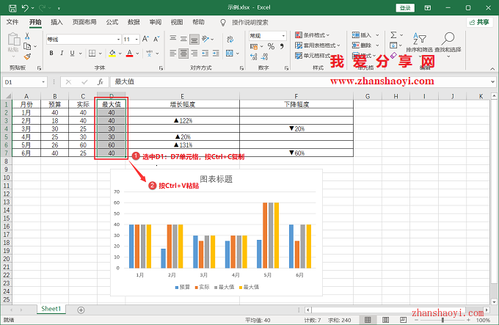Expand the formula bar

pos(492,82)
